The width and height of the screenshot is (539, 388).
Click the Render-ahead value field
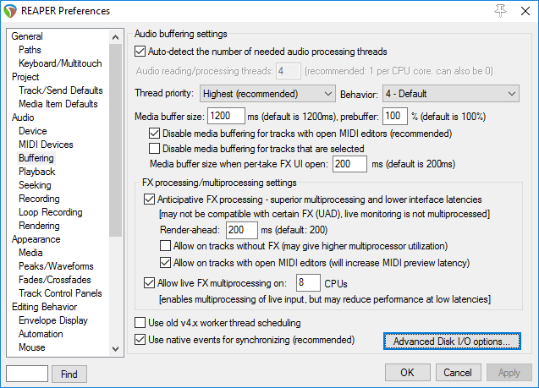point(242,230)
